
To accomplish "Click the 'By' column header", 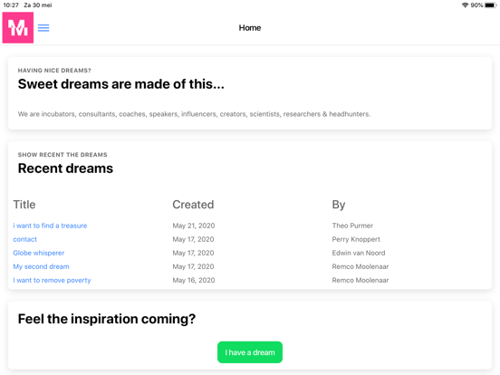I will click(339, 205).
